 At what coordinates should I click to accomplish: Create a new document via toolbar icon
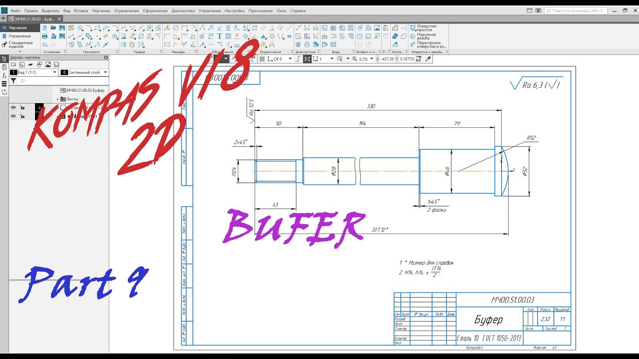tap(44, 27)
